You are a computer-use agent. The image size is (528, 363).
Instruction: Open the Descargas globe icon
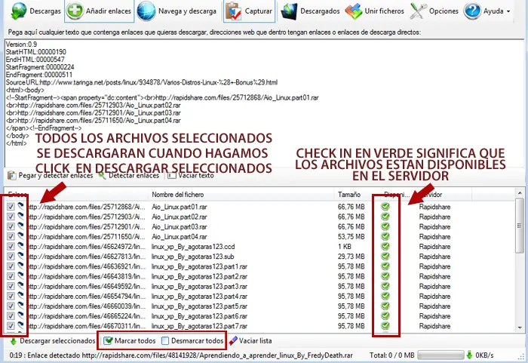click(x=19, y=11)
